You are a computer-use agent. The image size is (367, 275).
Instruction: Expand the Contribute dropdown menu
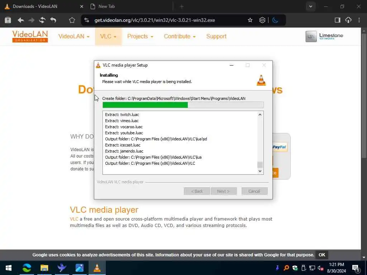coord(180,37)
